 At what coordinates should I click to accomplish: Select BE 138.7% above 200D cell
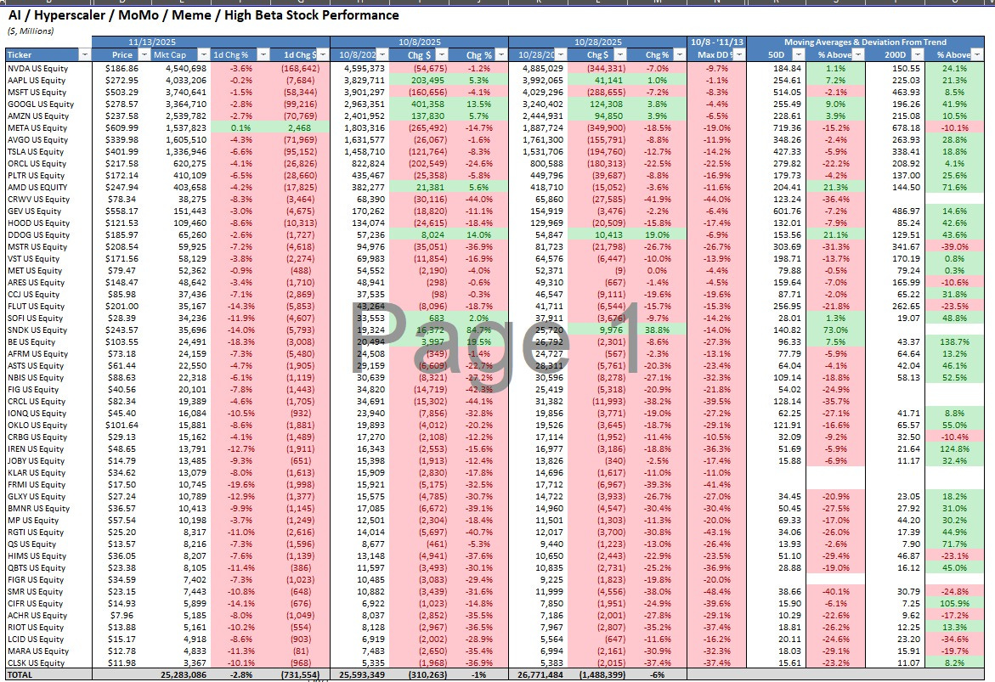point(954,342)
